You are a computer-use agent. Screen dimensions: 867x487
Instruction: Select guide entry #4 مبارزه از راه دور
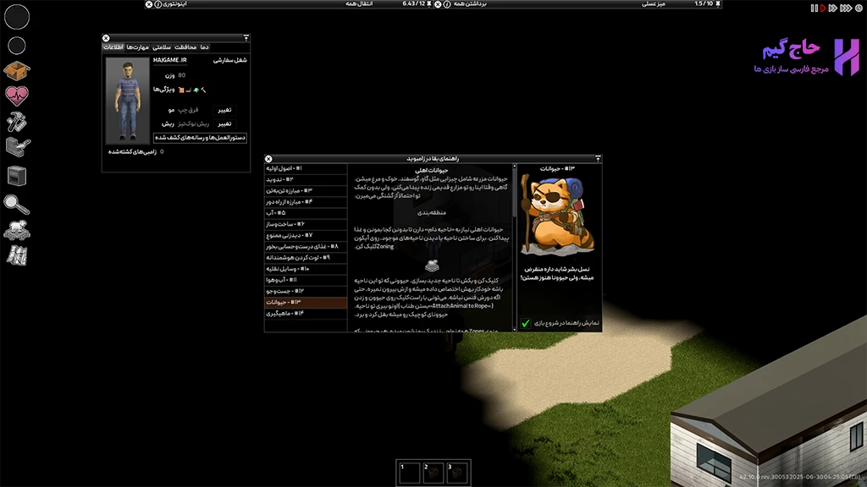306,201
